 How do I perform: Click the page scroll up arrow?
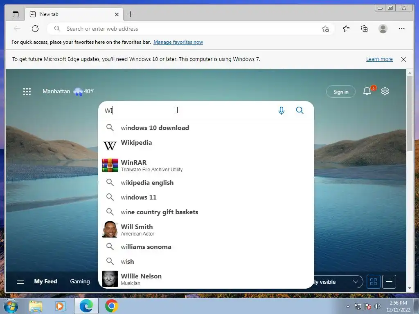pos(410,73)
